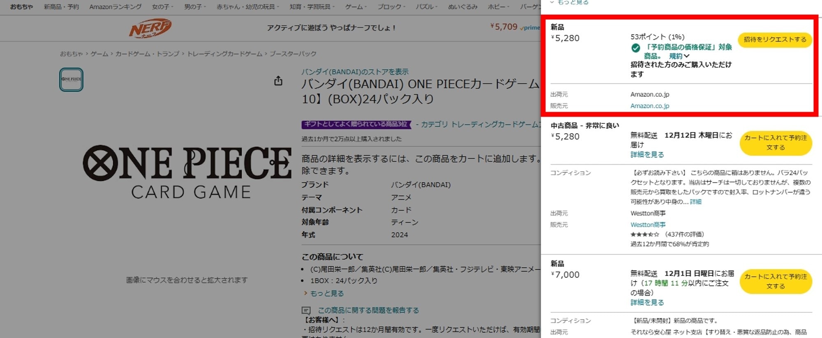Click この商品に関する問題を報告する link
822x338 pixels.
(x=368, y=310)
